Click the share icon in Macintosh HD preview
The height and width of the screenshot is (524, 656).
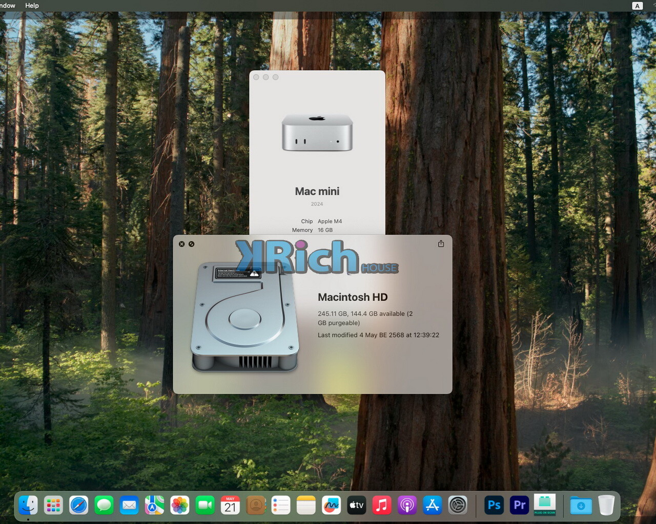pyautogui.click(x=441, y=244)
